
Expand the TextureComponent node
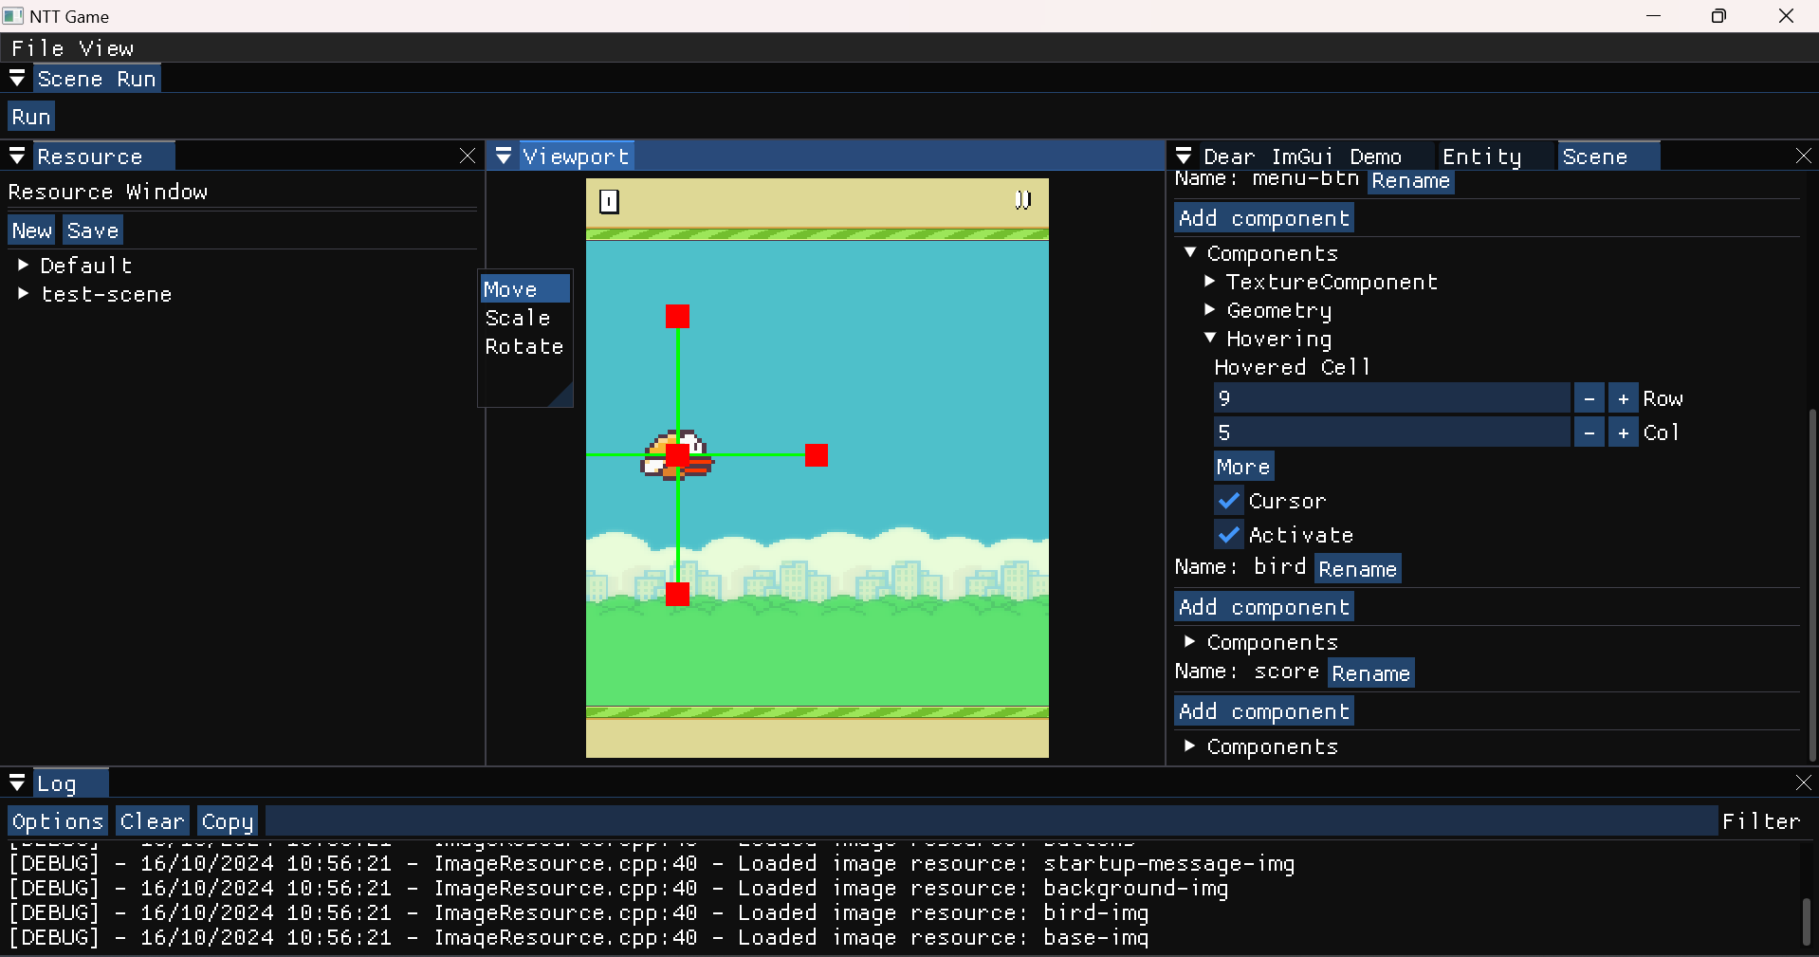point(1210,282)
